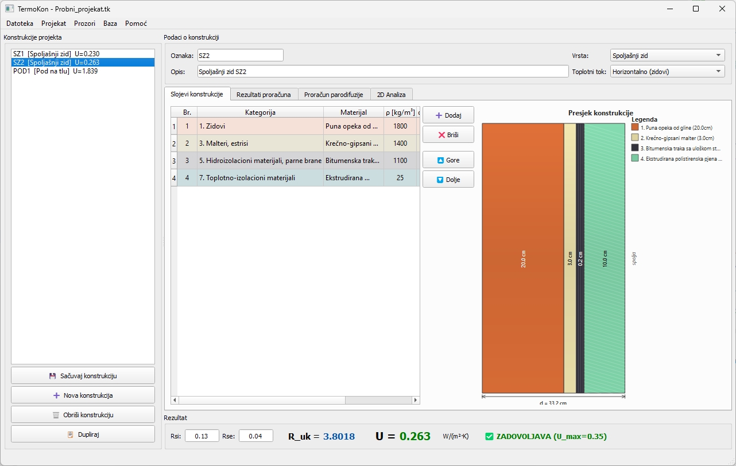Select the SZ2 Spoljašnji zid list entry

83,63
